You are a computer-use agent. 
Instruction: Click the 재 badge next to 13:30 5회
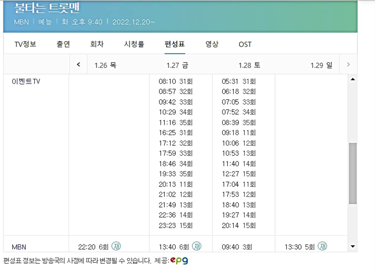(x=323, y=247)
